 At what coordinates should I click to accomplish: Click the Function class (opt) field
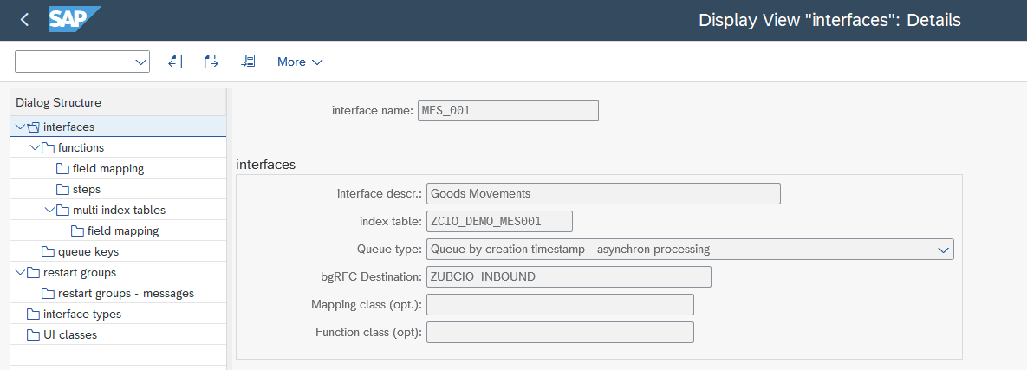560,332
